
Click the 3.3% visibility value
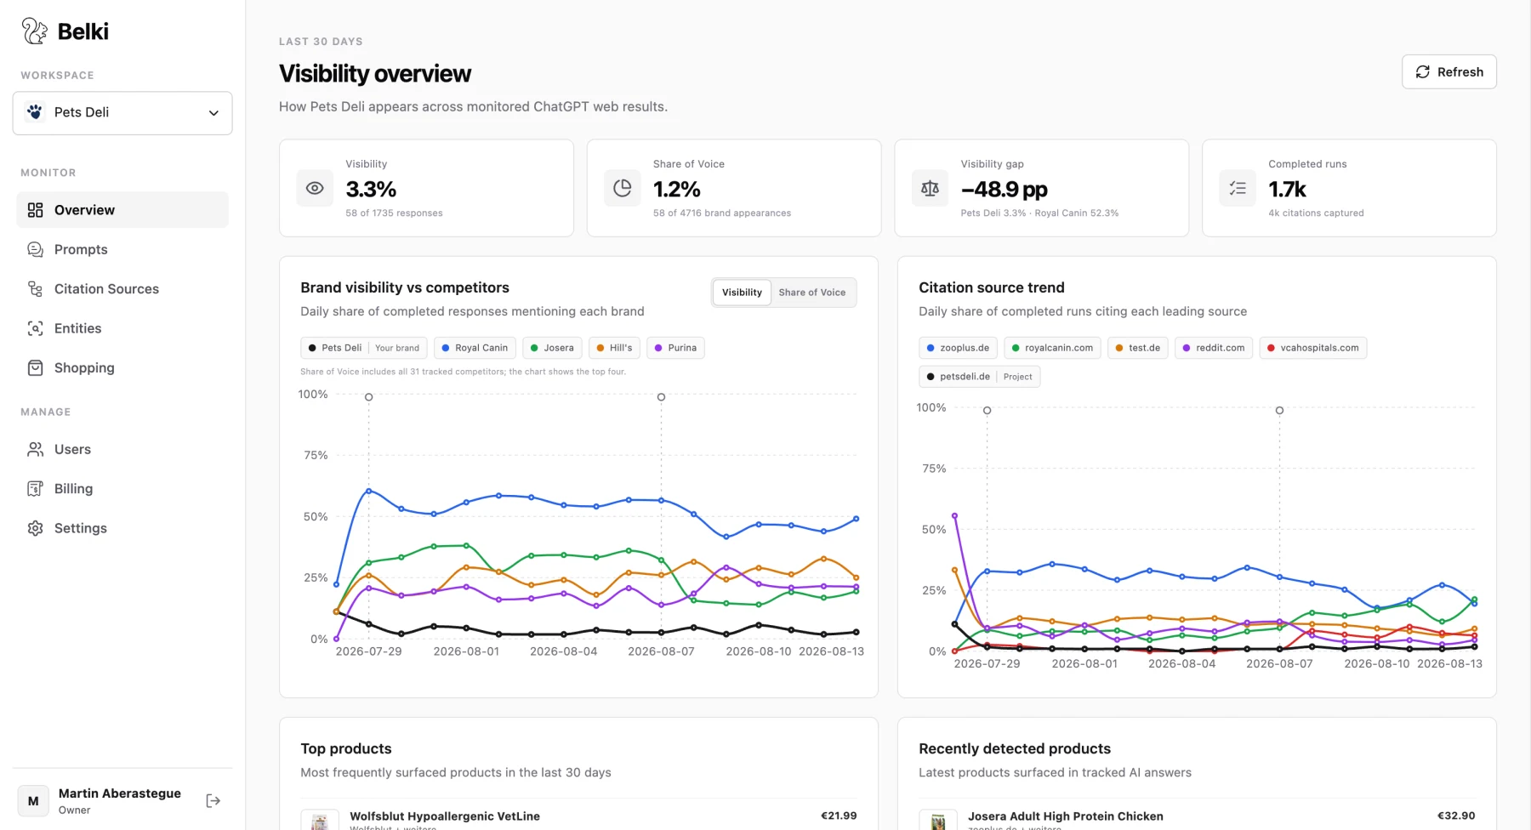click(371, 189)
